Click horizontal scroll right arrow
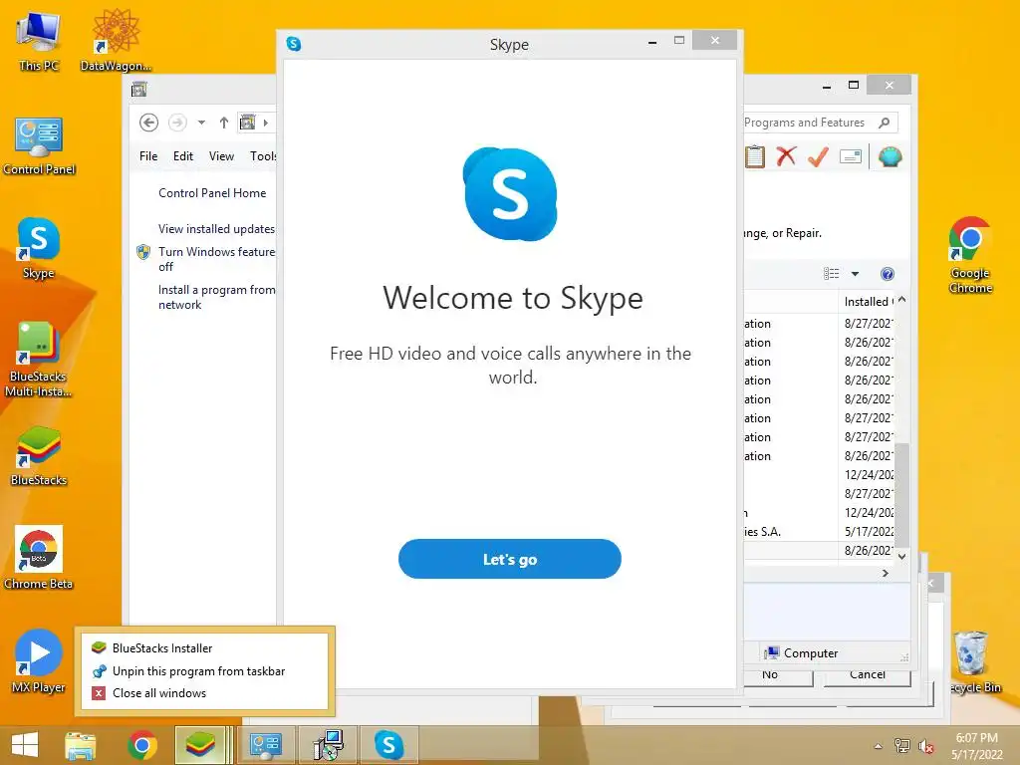This screenshot has width=1020, height=765. click(886, 573)
